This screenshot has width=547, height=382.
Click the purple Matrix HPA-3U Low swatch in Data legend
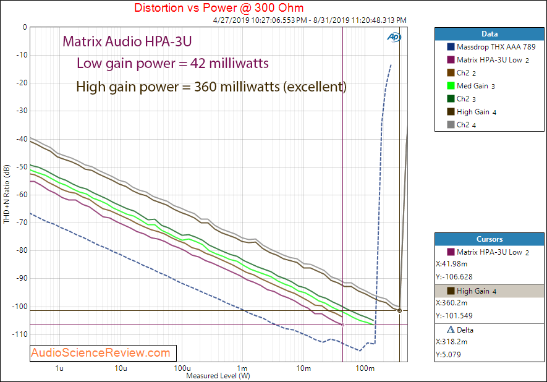click(x=451, y=60)
